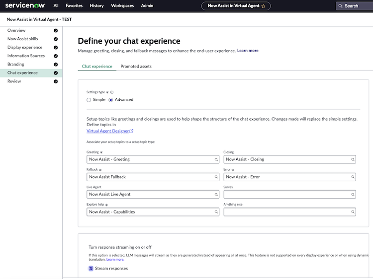Click the Chat experience checkmark icon
373x279 pixels.
pos(56,73)
